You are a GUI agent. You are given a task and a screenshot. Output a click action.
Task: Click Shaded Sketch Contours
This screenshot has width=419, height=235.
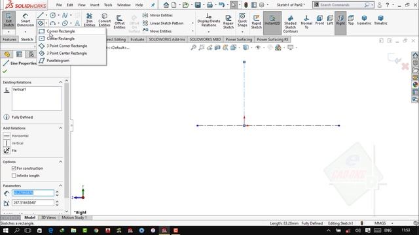(x=291, y=23)
